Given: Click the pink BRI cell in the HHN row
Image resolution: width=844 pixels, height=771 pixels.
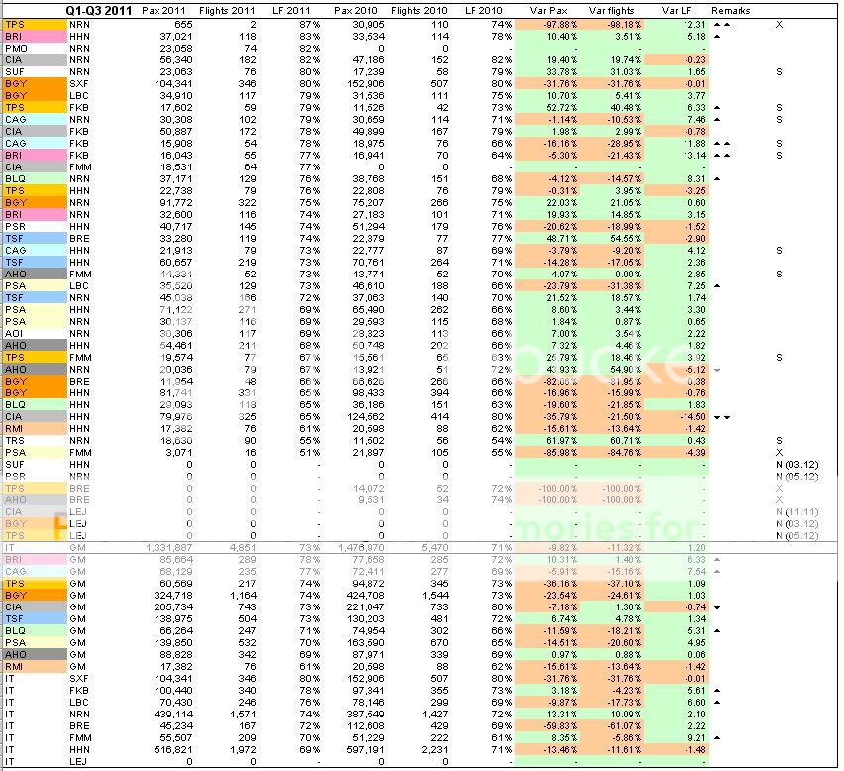Looking at the screenshot, I should (21, 36).
